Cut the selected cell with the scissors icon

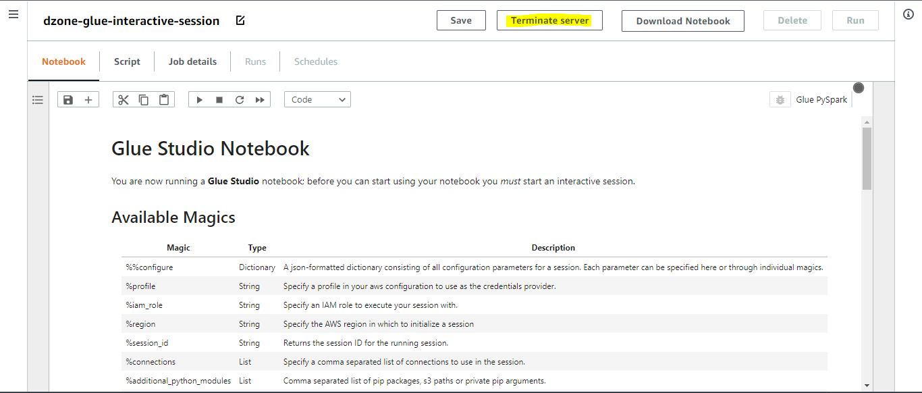point(123,100)
